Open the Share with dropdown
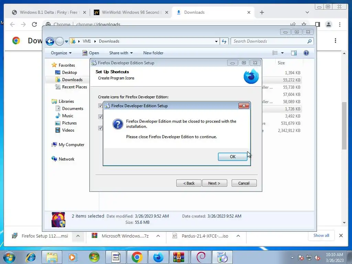 pyautogui.click(x=121, y=53)
